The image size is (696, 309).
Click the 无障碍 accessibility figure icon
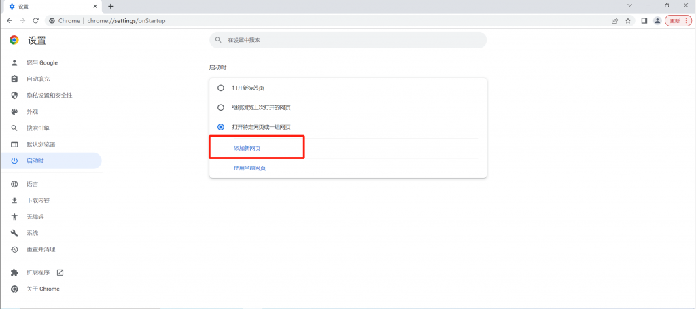click(14, 217)
